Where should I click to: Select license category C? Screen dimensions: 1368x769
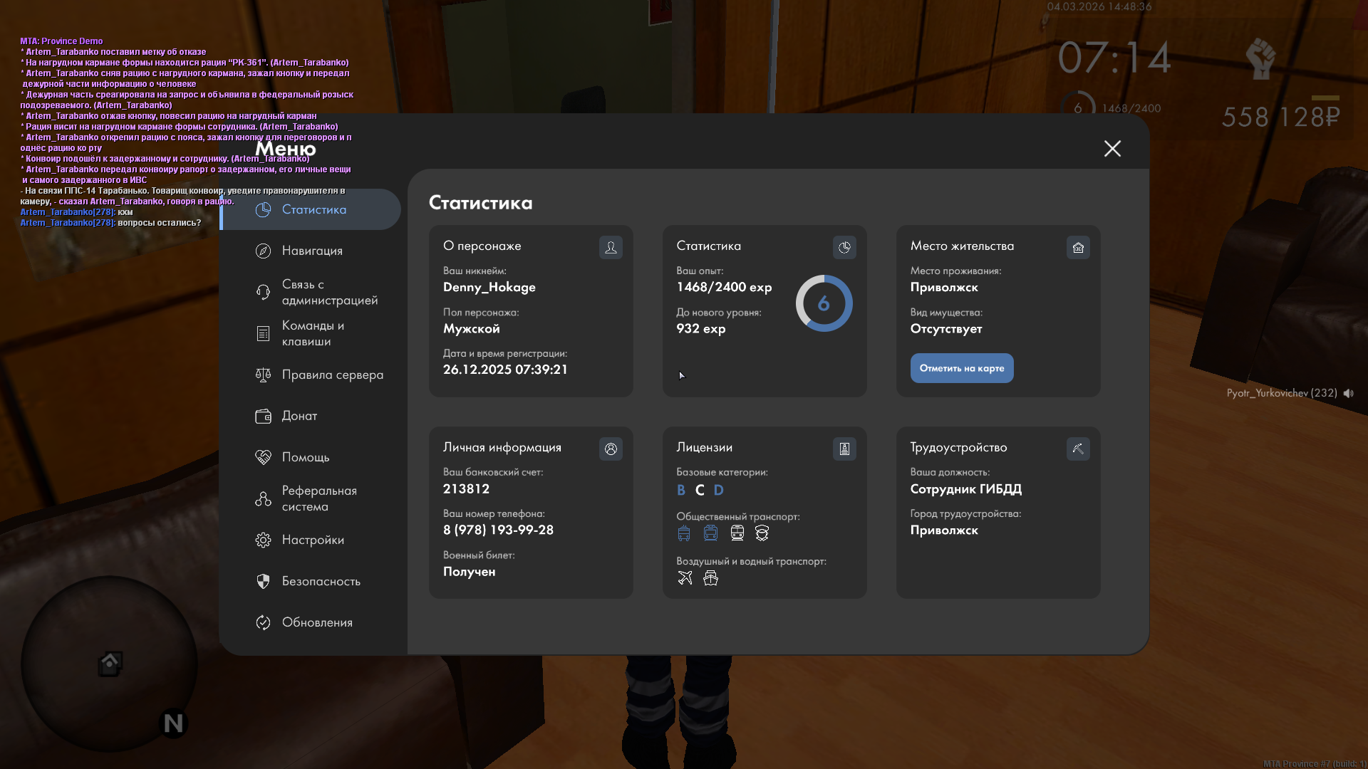click(x=700, y=490)
